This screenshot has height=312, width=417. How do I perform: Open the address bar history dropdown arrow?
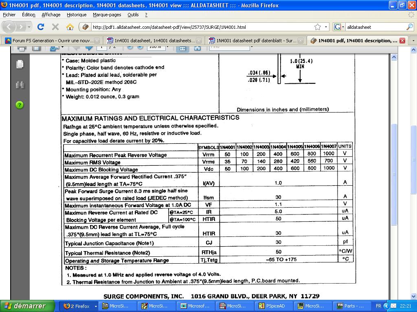[326, 27]
